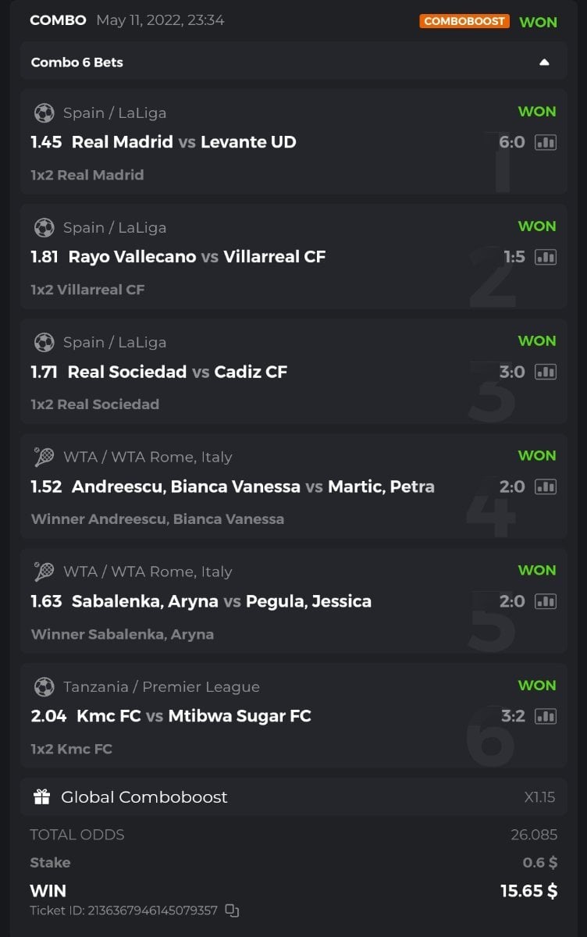The image size is (587, 937).
Task: Open stats icon for Real Madrid match
Action: click(545, 142)
